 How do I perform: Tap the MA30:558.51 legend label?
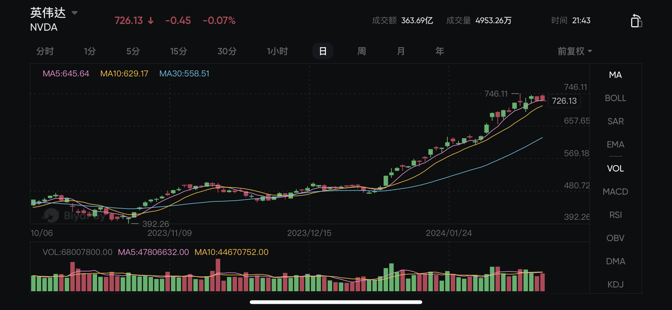click(184, 73)
